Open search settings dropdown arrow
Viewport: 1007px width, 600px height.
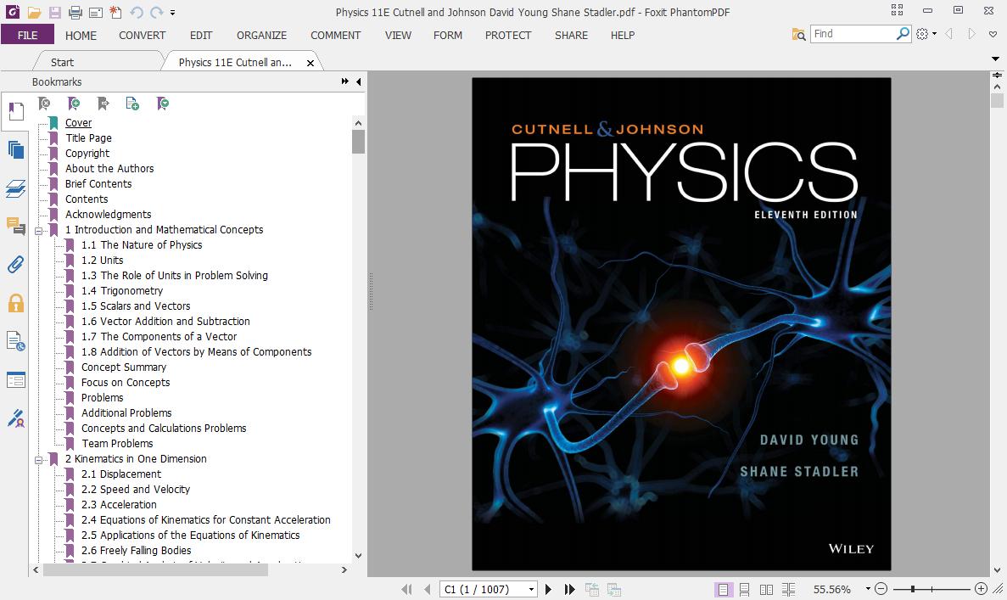(x=934, y=34)
